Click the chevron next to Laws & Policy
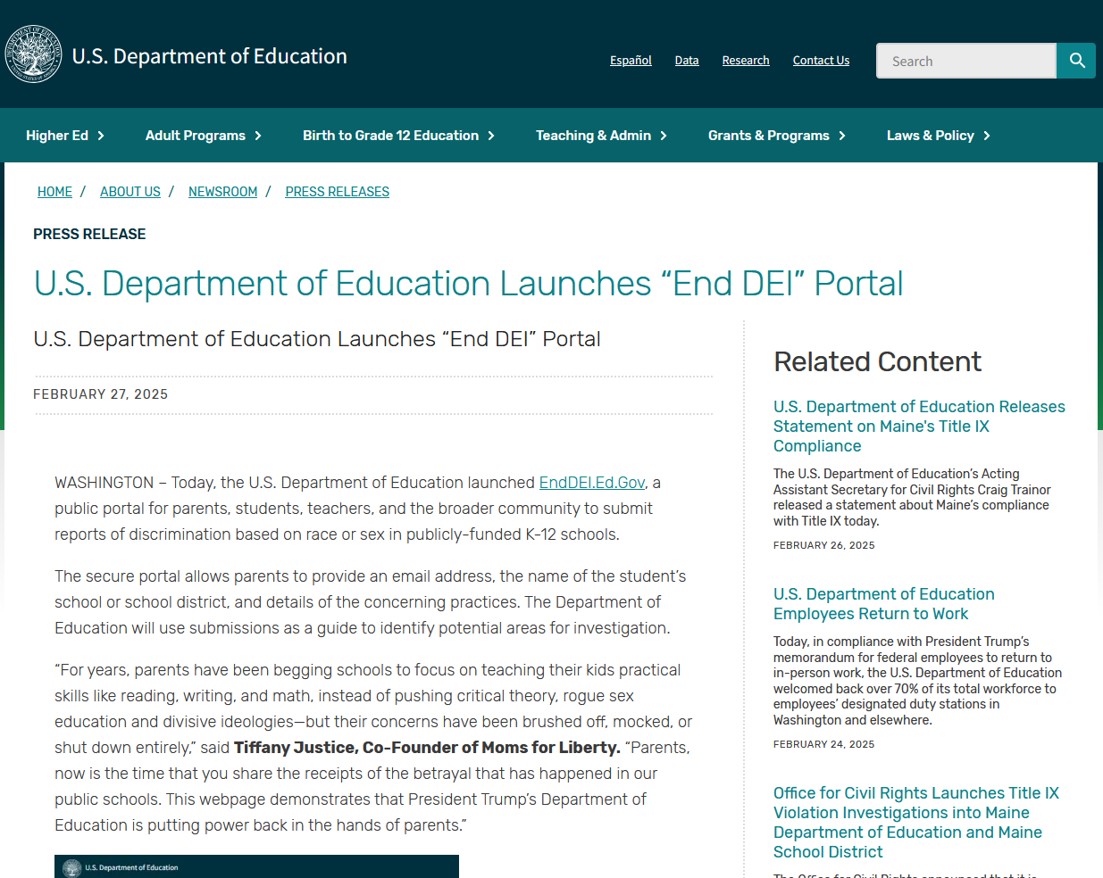 click(987, 136)
